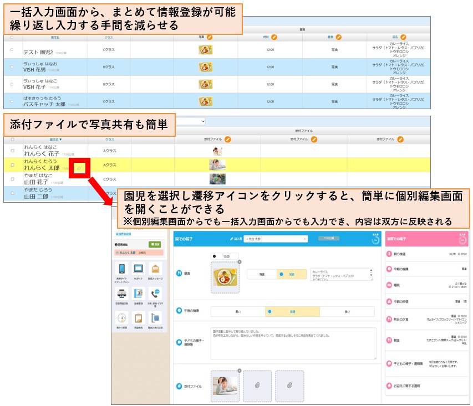This screenshot has height=406, width=473.
Task: Open the 配信メッセージ envelope icon
Action: pos(155,269)
